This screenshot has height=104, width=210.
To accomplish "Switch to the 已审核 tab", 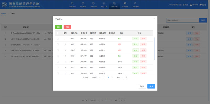I will [x=12, y=13].
